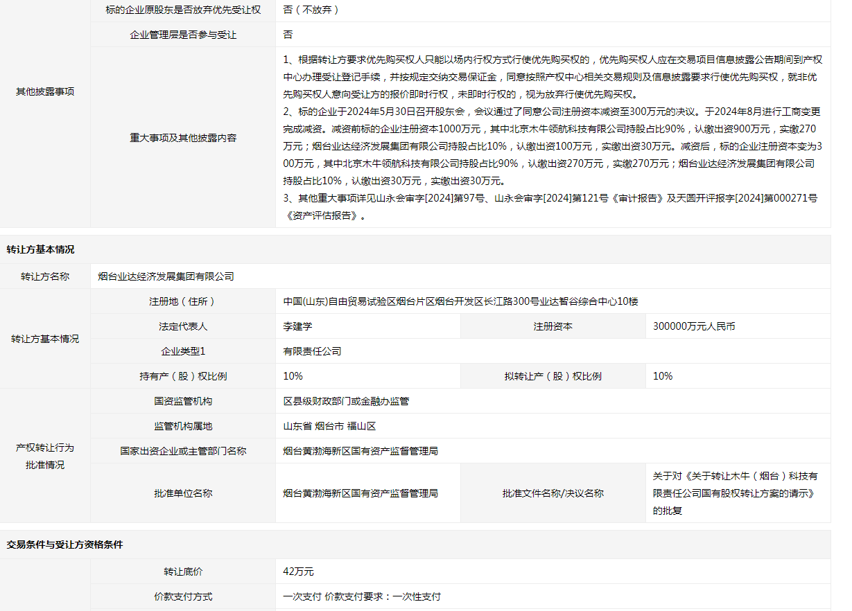This screenshot has width=852, height=611.
Task: Select the value "山东省 烟台市 福山区"
Action: [329, 426]
